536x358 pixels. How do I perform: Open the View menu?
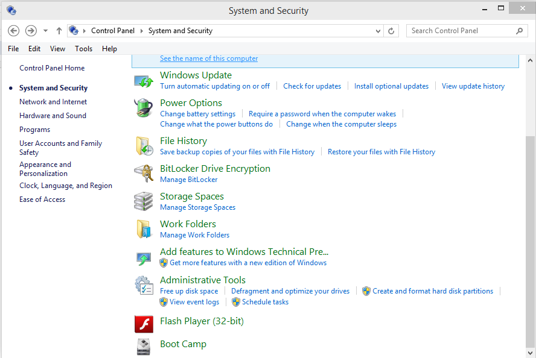[57, 49]
